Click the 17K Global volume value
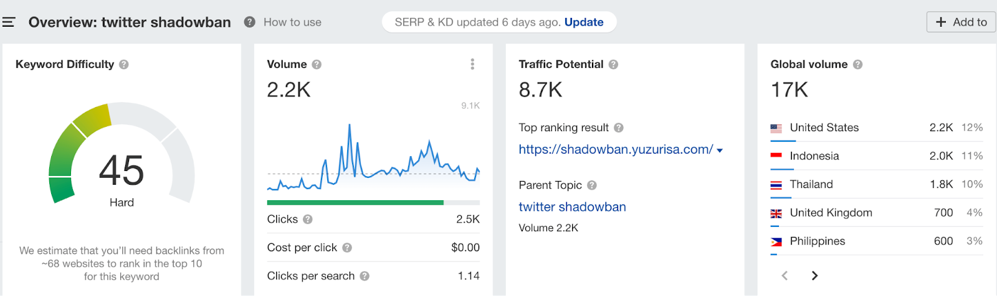 789,90
